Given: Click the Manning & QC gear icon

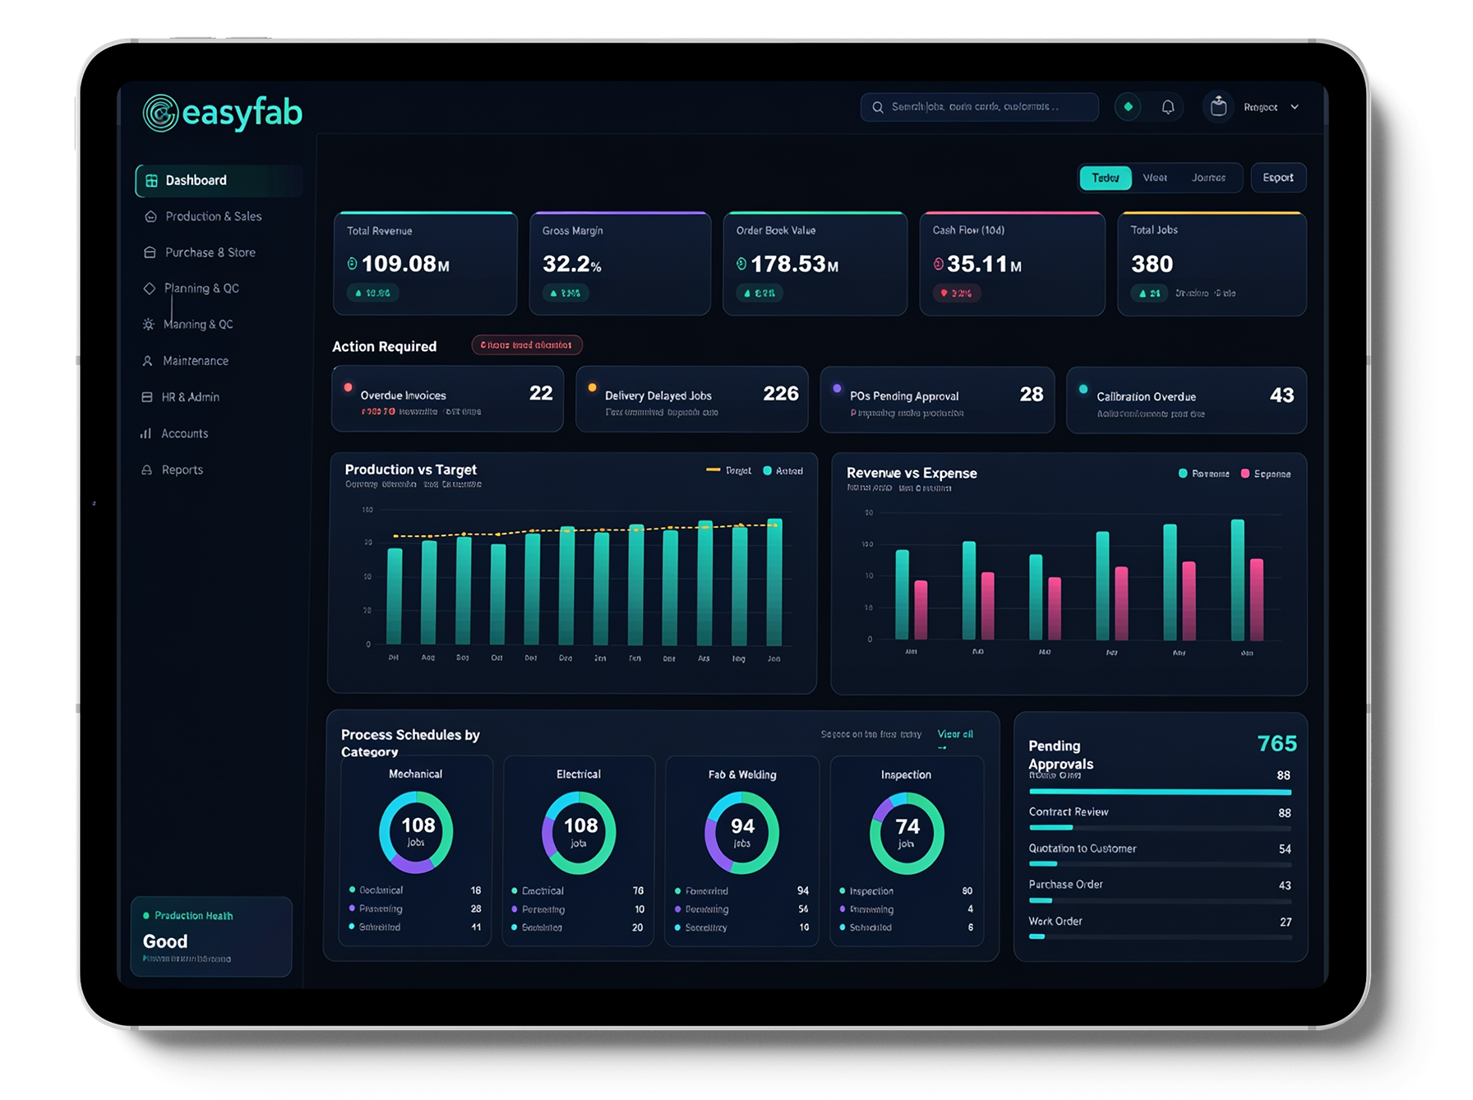Looking at the screenshot, I should [x=148, y=325].
